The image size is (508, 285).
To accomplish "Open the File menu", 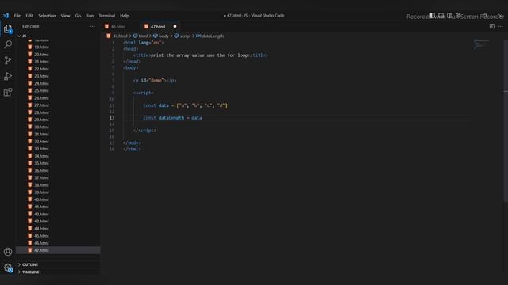I will (17, 16).
